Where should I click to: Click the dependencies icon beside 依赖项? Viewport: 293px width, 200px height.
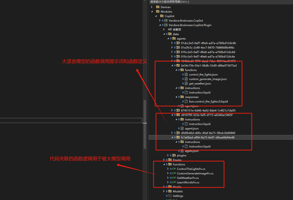[x=170, y=29]
